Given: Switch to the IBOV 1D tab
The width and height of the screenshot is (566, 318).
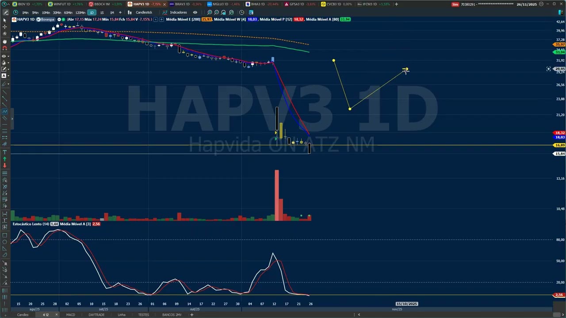Looking at the screenshot, I should 27,4.
